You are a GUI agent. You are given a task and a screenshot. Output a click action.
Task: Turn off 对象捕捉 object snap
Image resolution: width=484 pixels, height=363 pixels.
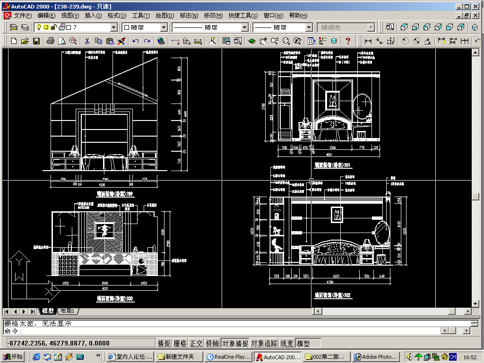(235, 343)
